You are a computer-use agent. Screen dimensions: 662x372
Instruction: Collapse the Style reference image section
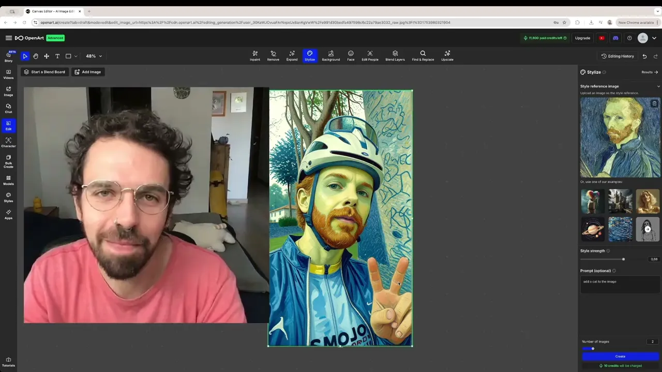[x=658, y=86]
